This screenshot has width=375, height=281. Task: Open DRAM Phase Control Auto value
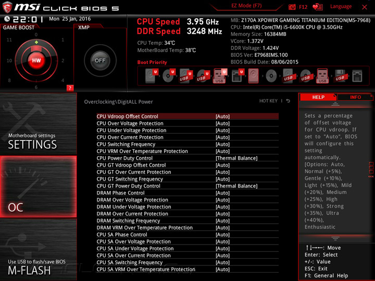coord(222,193)
